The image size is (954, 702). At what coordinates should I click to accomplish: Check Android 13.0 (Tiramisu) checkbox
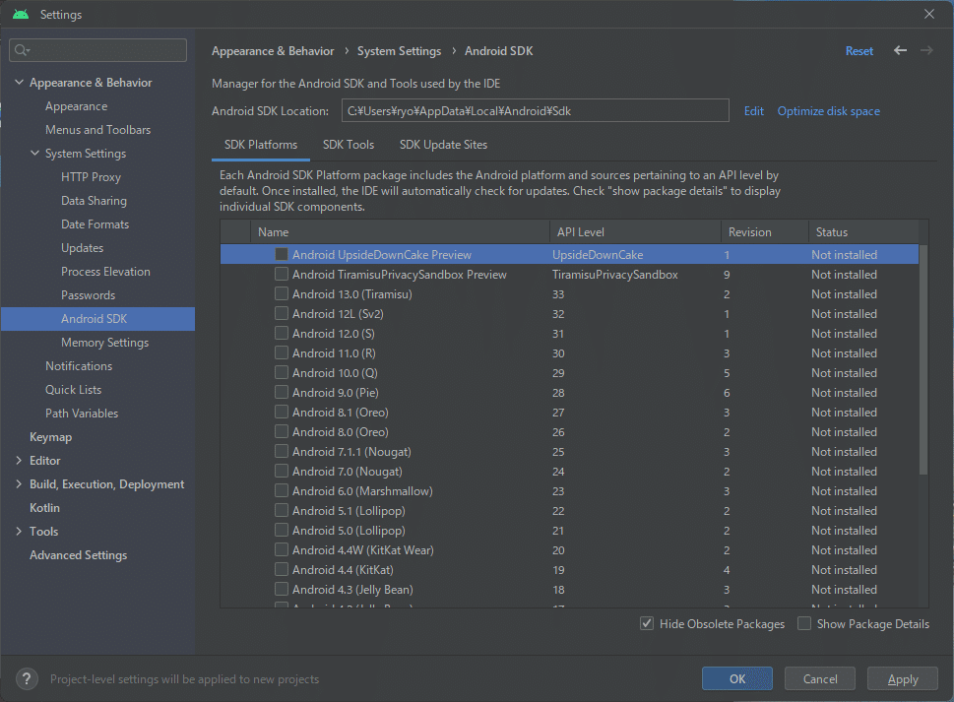(282, 293)
